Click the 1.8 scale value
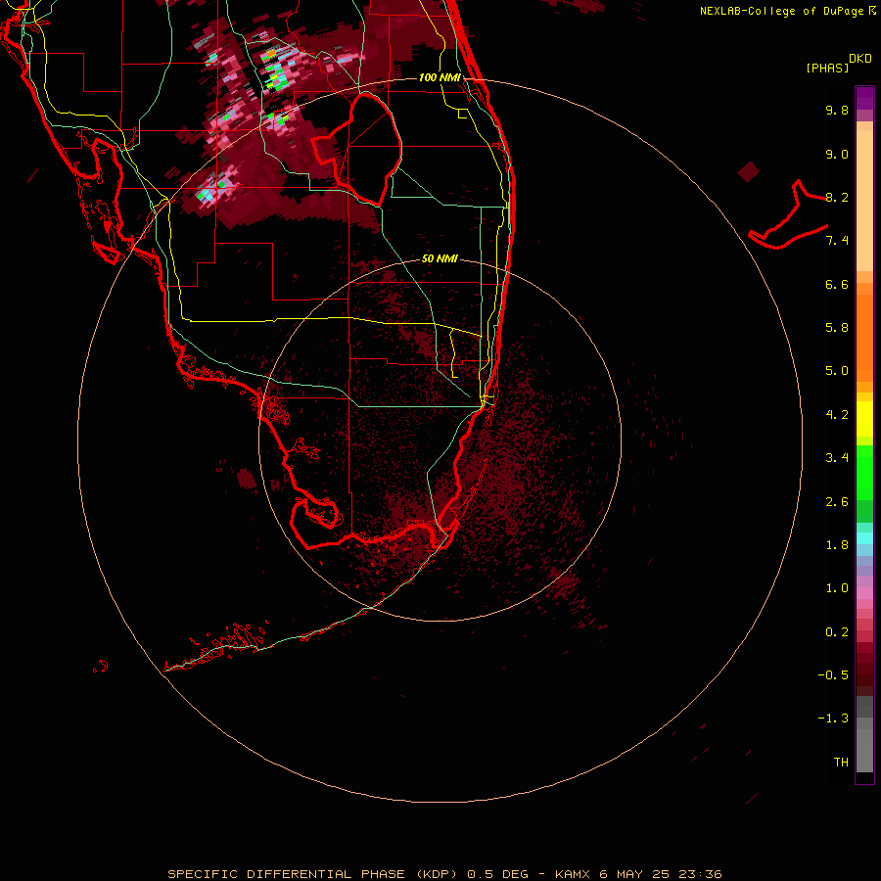Screen dimensions: 881x881 [837, 545]
